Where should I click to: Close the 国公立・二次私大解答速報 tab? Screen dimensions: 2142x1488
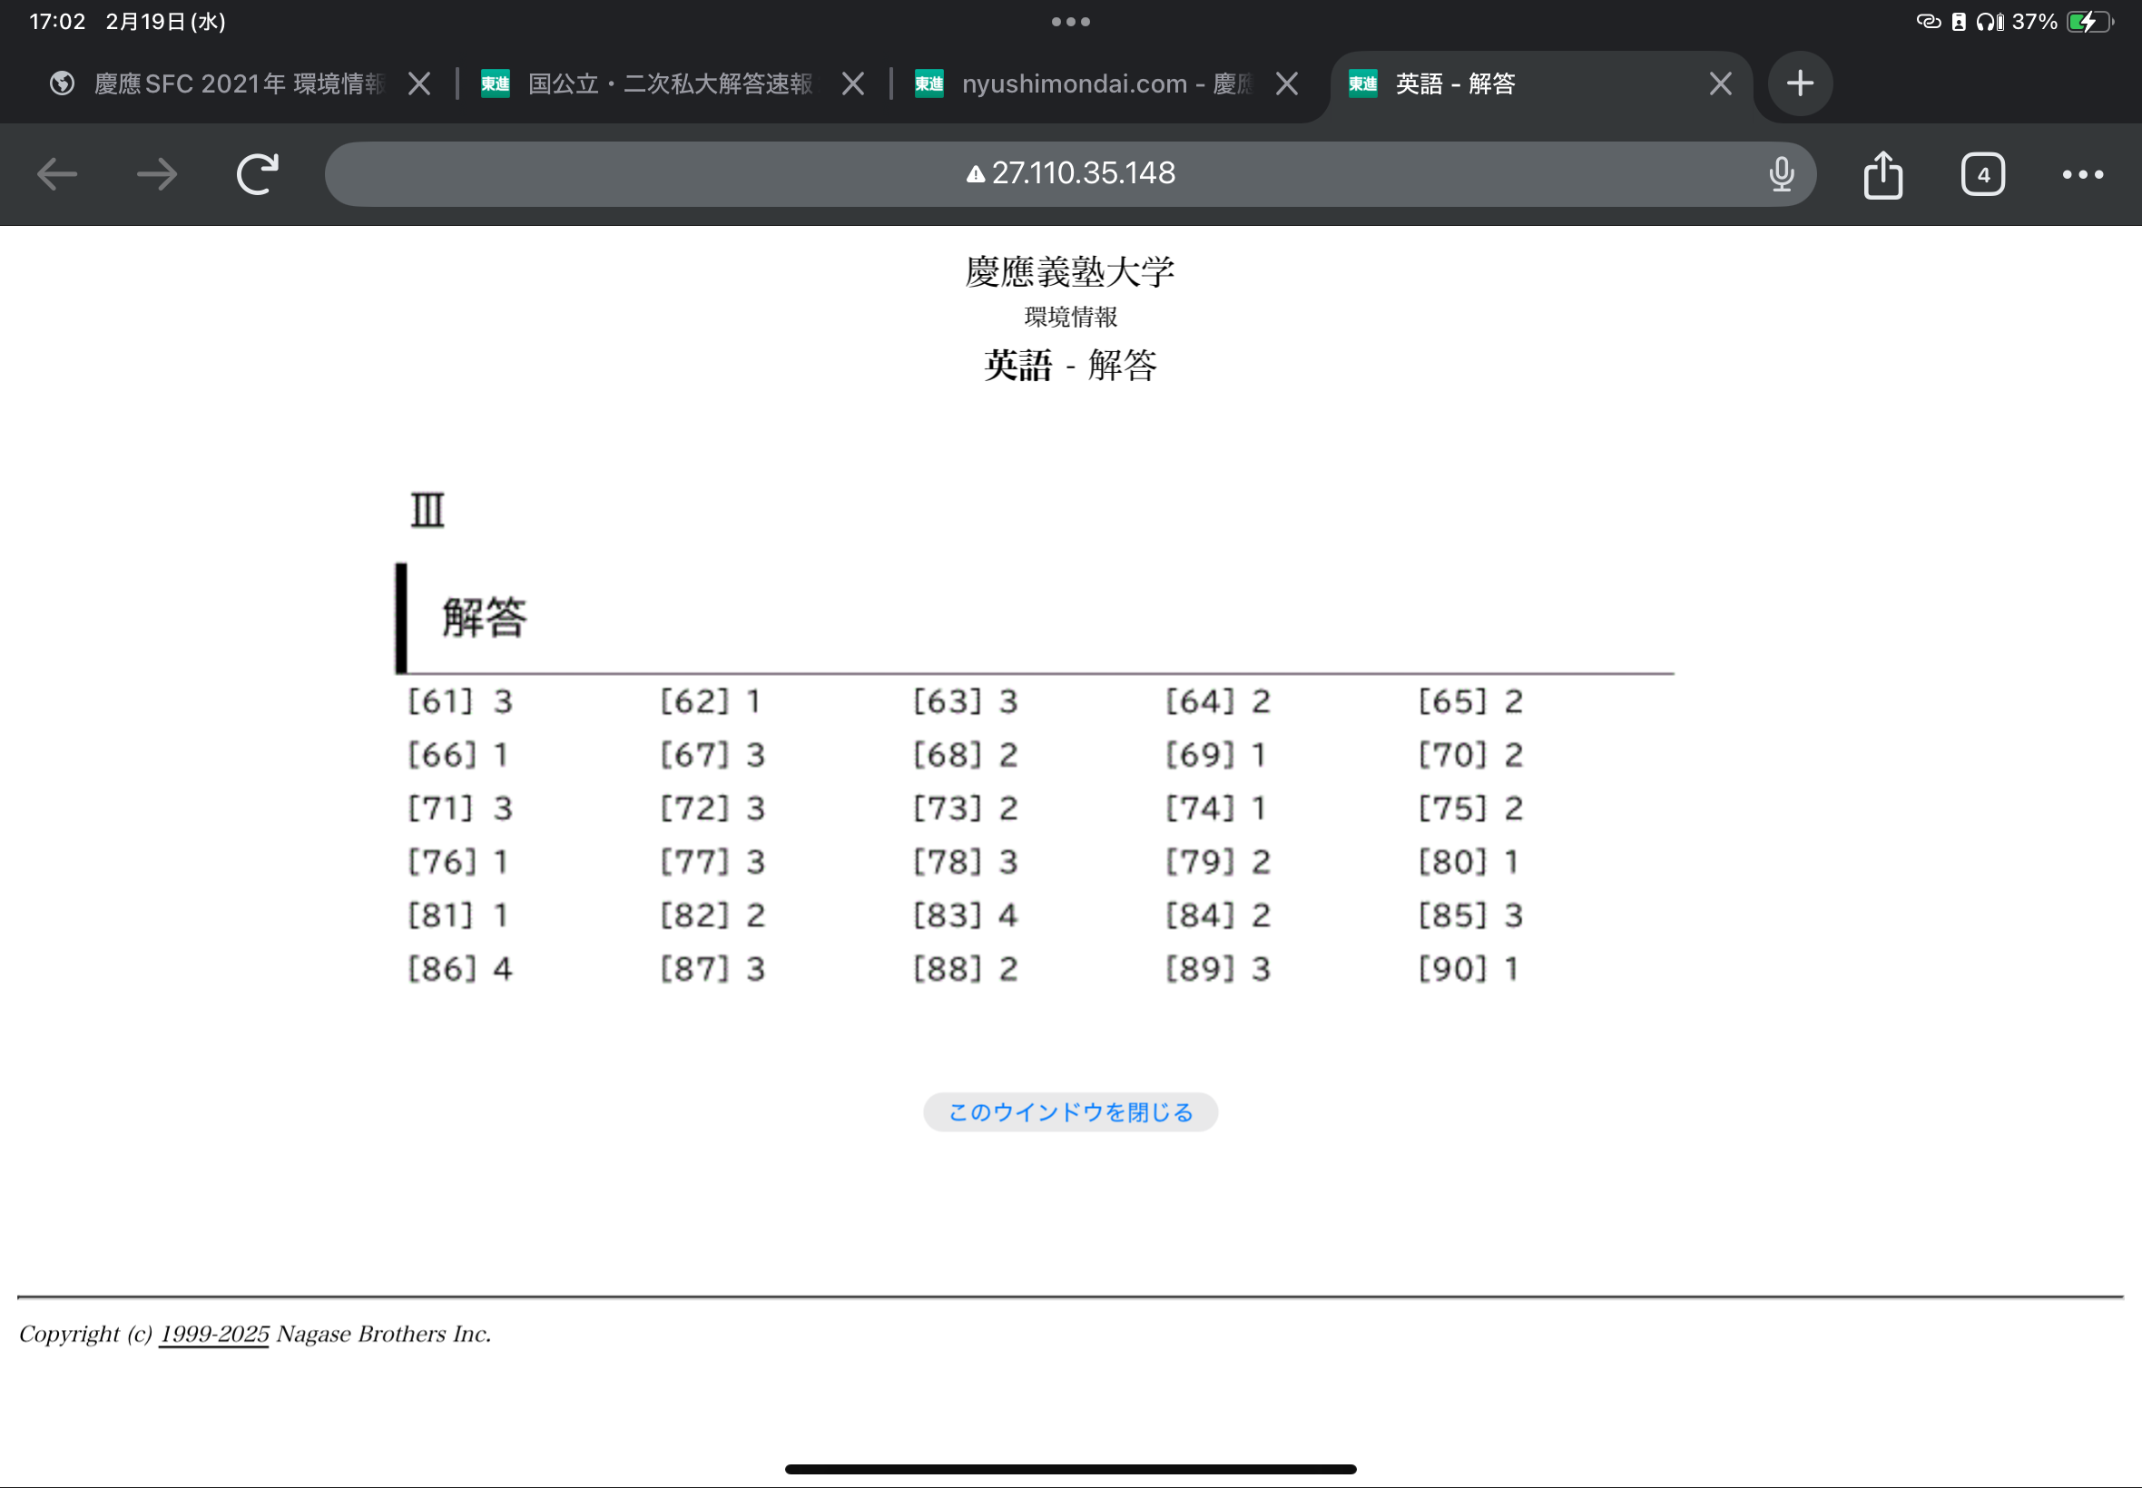pyautogui.click(x=852, y=83)
